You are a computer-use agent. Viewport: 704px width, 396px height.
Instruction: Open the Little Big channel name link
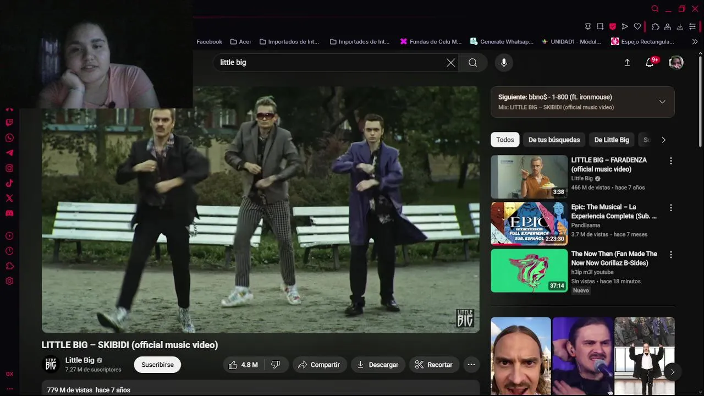pyautogui.click(x=80, y=360)
